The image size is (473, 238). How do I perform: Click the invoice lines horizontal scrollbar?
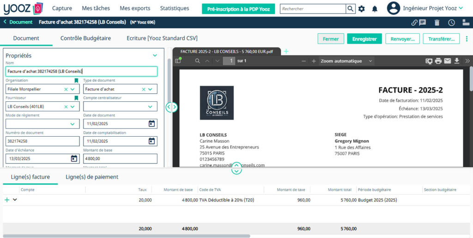coord(127,236)
